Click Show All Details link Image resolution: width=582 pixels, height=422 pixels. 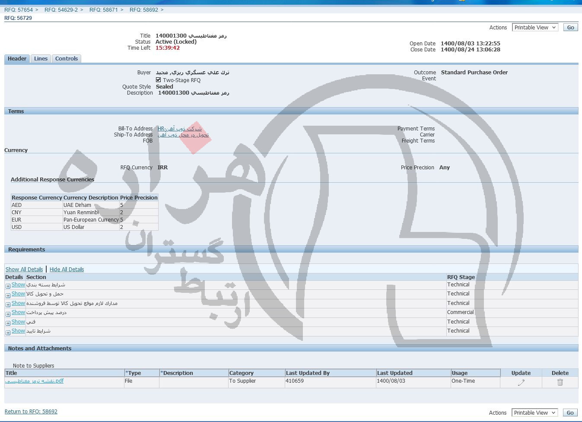pos(24,270)
